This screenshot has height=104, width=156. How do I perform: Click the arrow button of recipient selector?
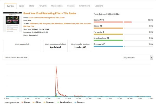(x=152, y=57)
